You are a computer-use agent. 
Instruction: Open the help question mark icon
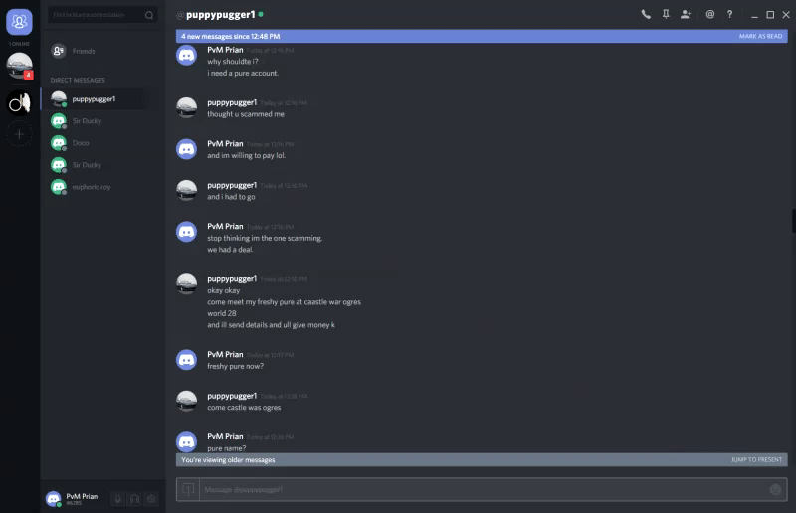(x=729, y=14)
